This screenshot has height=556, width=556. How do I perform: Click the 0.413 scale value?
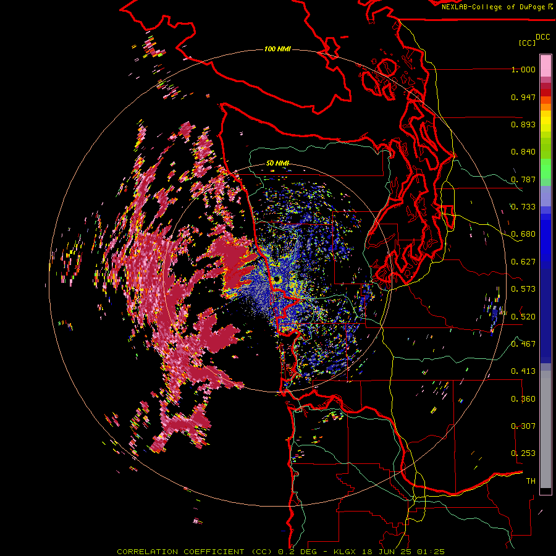click(x=523, y=371)
